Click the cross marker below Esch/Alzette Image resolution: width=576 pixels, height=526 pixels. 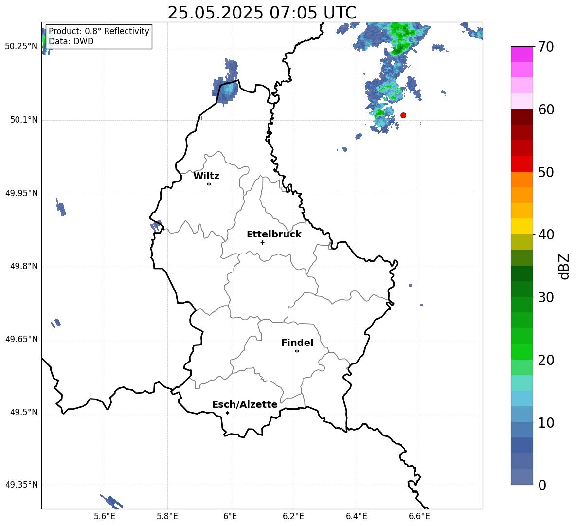227,413
